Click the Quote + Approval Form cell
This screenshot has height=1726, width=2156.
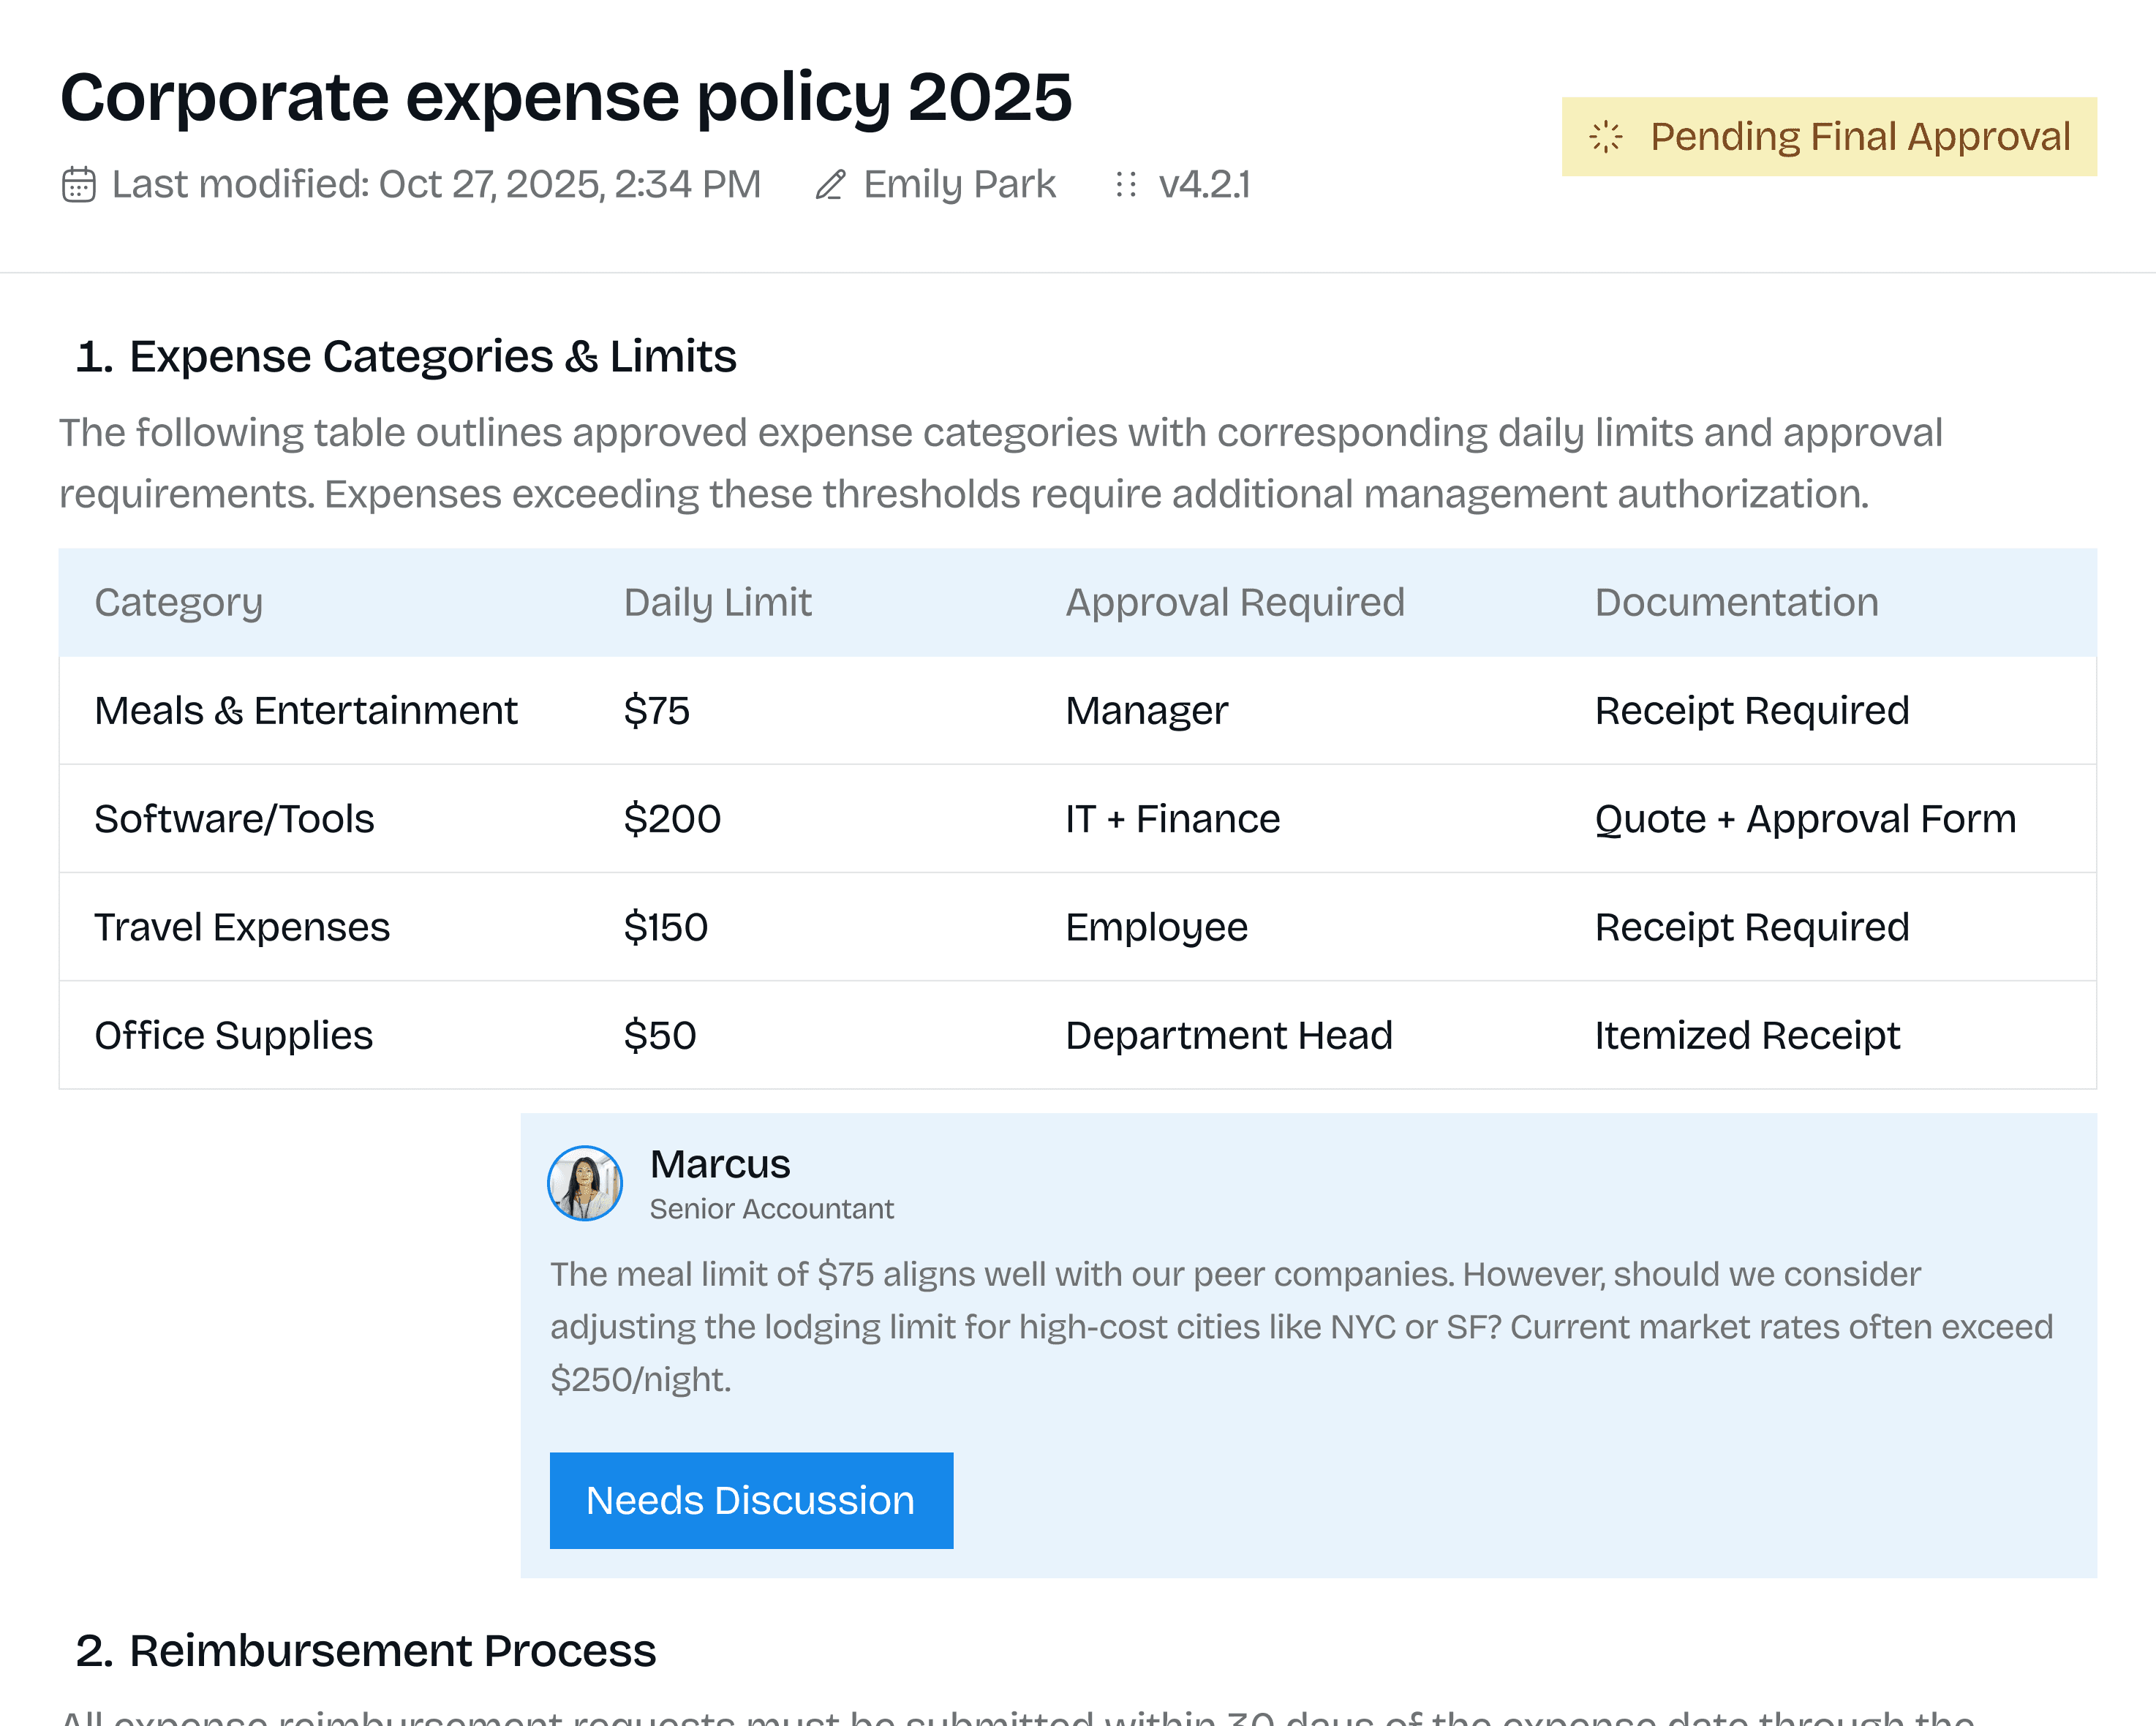[x=1805, y=819]
